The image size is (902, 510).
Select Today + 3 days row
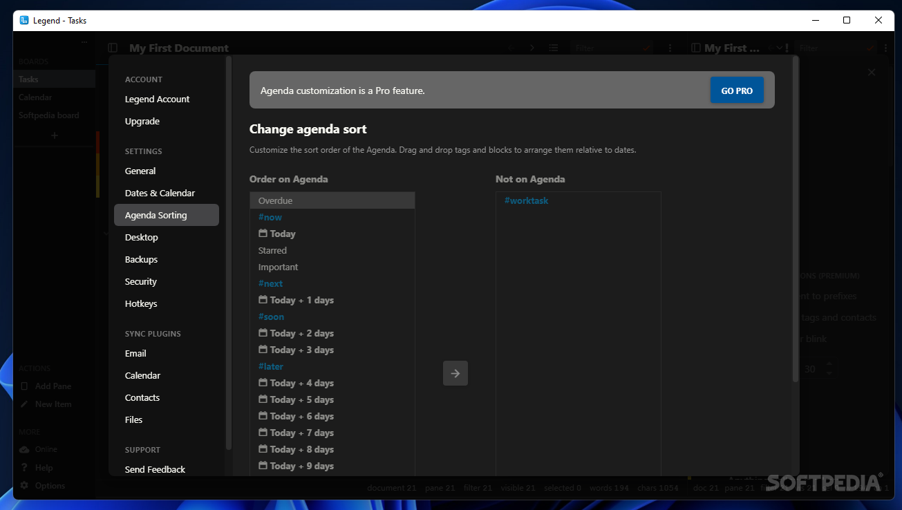coord(332,350)
